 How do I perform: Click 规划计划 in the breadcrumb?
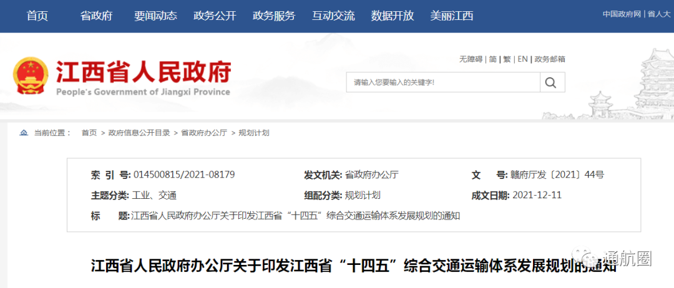coord(253,133)
